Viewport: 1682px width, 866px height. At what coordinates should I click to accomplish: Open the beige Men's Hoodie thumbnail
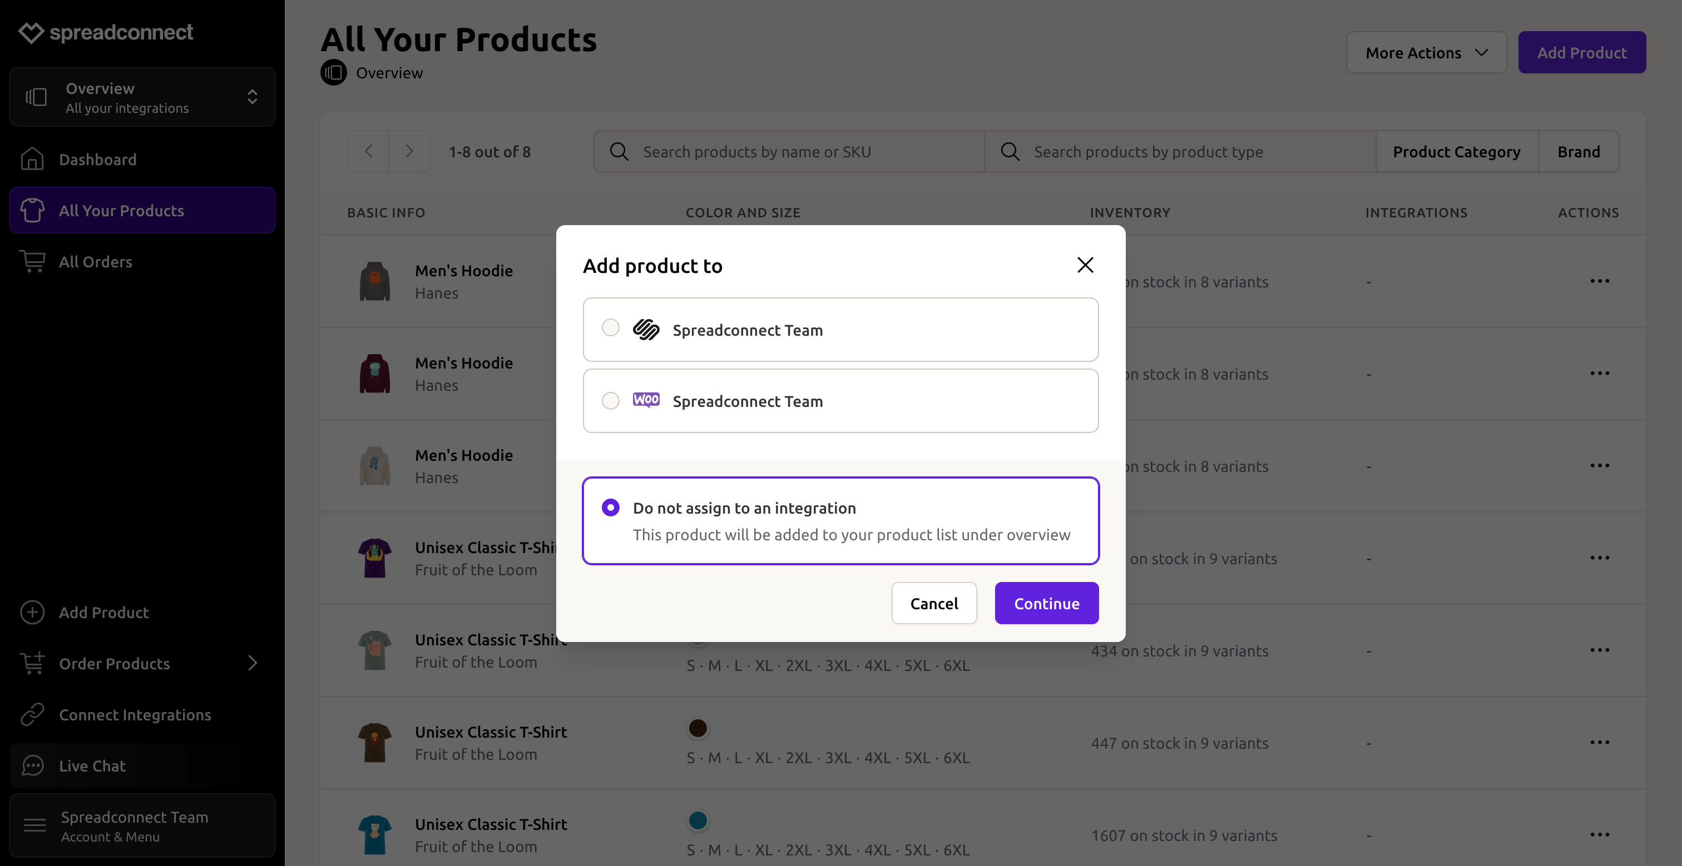[x=375, y=466]
